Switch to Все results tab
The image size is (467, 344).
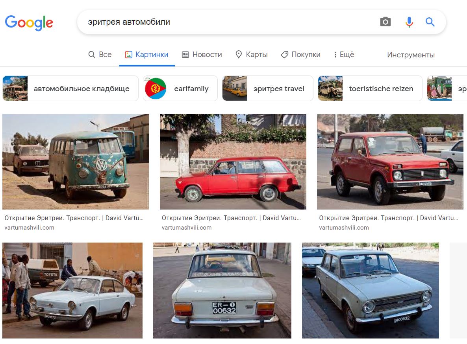(100, 55)
